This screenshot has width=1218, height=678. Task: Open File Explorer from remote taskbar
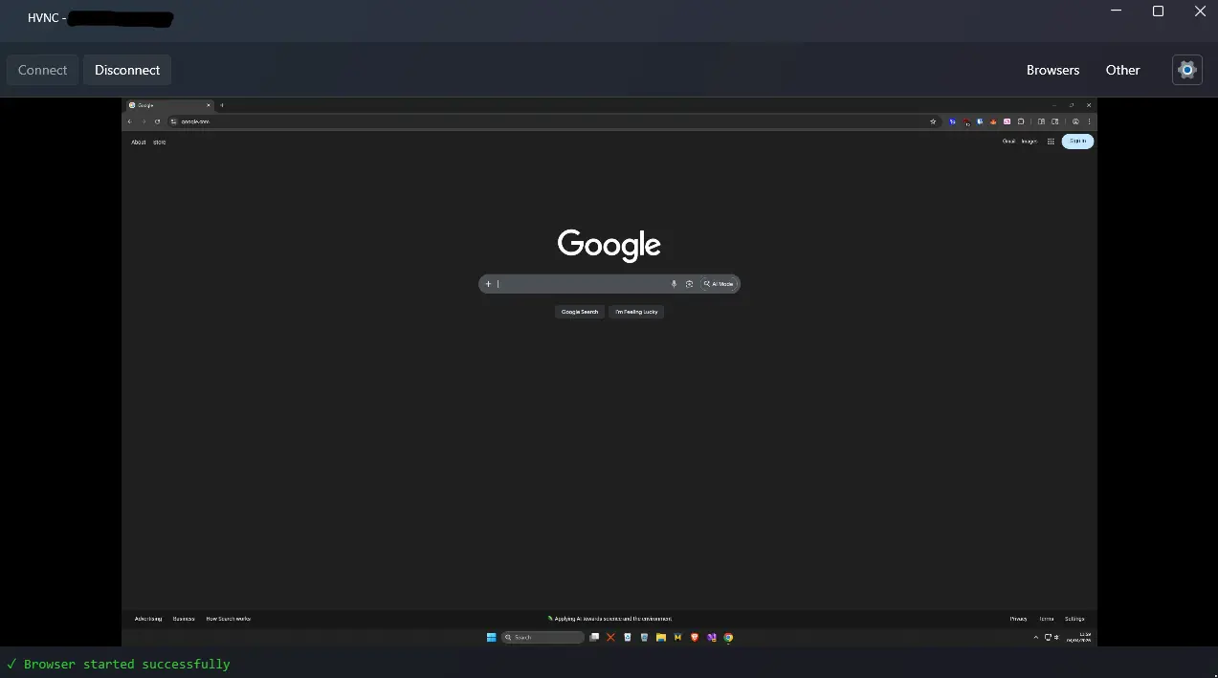pos(661,637)
